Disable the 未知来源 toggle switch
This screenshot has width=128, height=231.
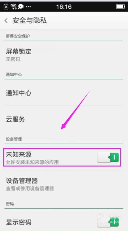click(108, 158)
